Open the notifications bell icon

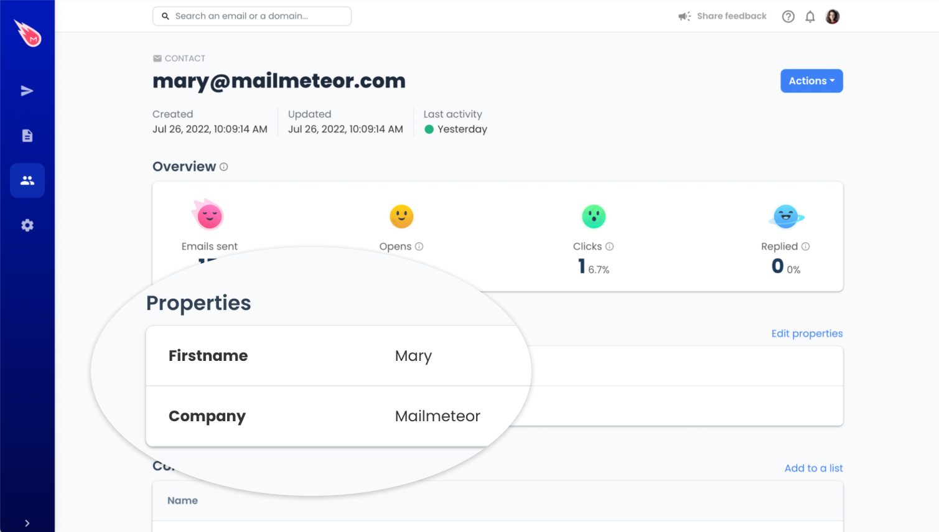click(810, 17)
